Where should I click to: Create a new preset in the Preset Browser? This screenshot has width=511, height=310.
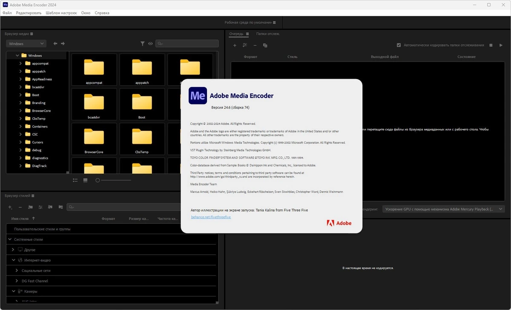[x=10, y=207]
